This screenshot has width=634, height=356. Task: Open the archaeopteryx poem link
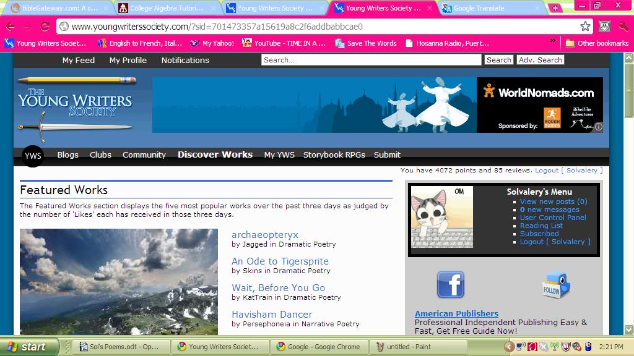tap(265, 234)
